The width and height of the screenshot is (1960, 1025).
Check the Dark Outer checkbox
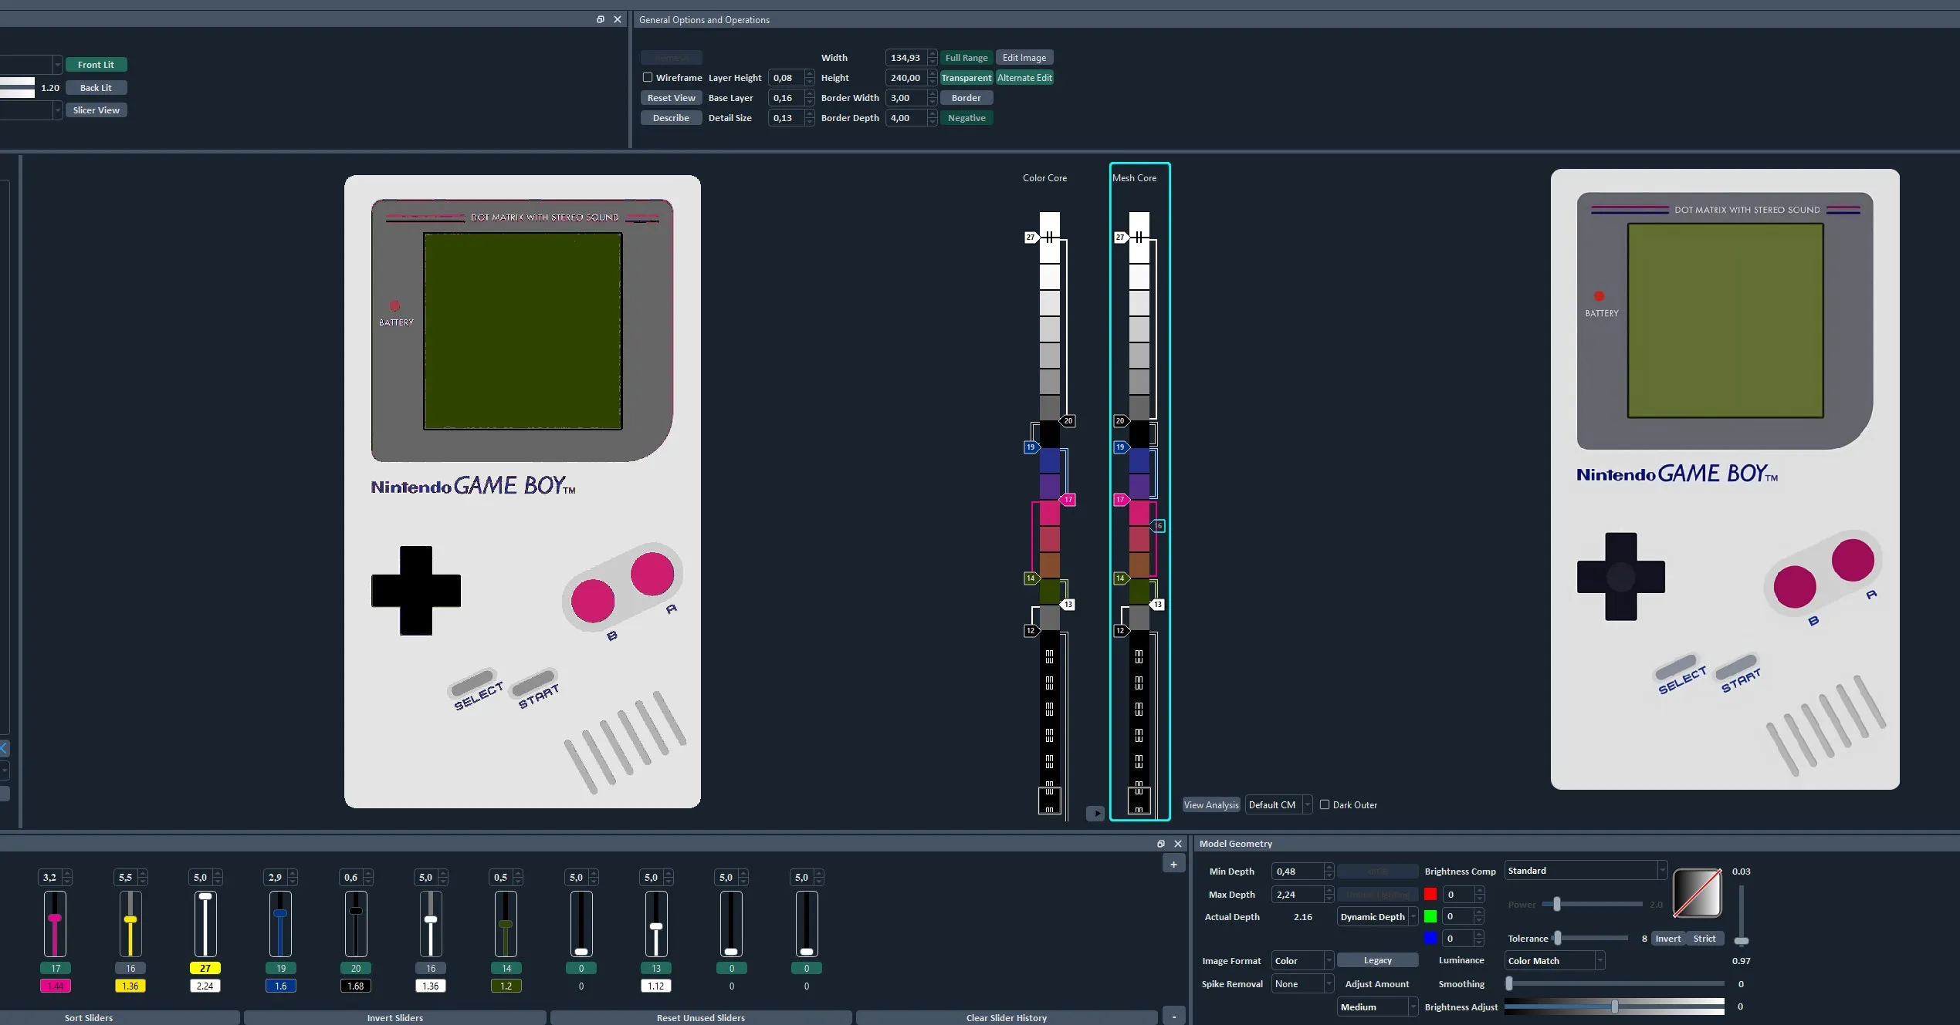pyautogui.click(x=1325, y=804)
